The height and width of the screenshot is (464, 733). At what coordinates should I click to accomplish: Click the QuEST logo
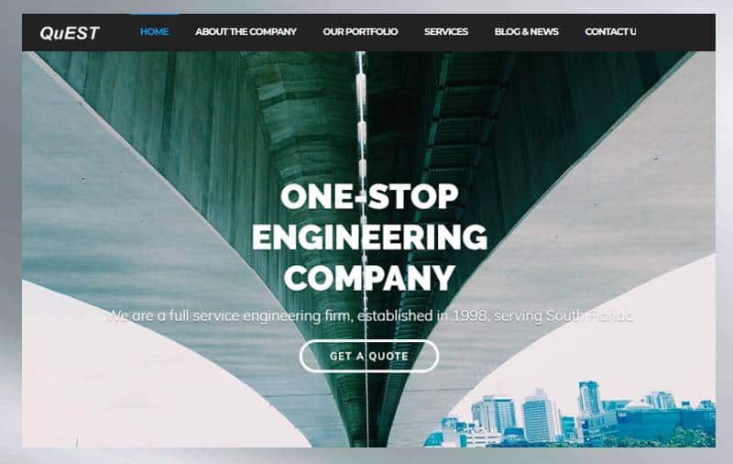pos(70,33)
